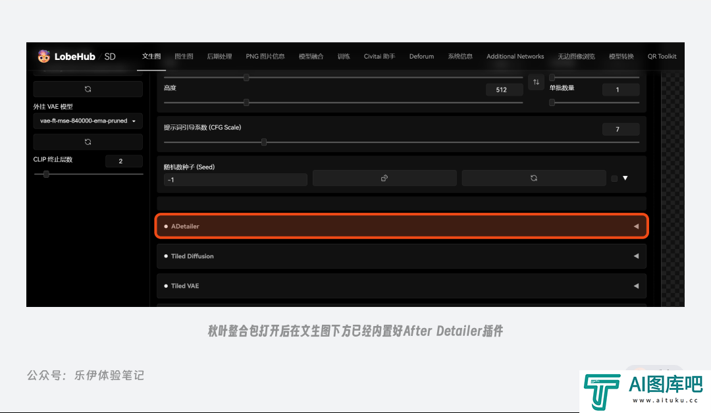Screen dimensions: 711x413
Task: Refresh the external VAE model list
Action: click(88, 142)
